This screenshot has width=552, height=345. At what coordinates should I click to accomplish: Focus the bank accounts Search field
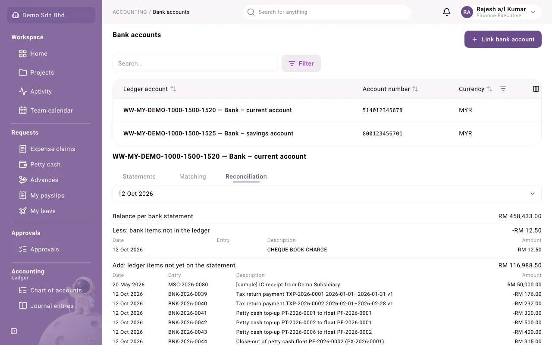tap(195, 63)
